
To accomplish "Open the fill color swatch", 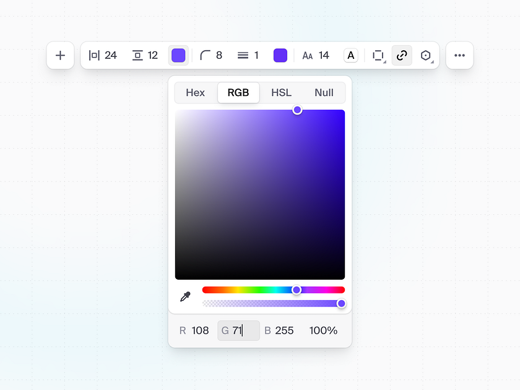I will click(178, 55).
